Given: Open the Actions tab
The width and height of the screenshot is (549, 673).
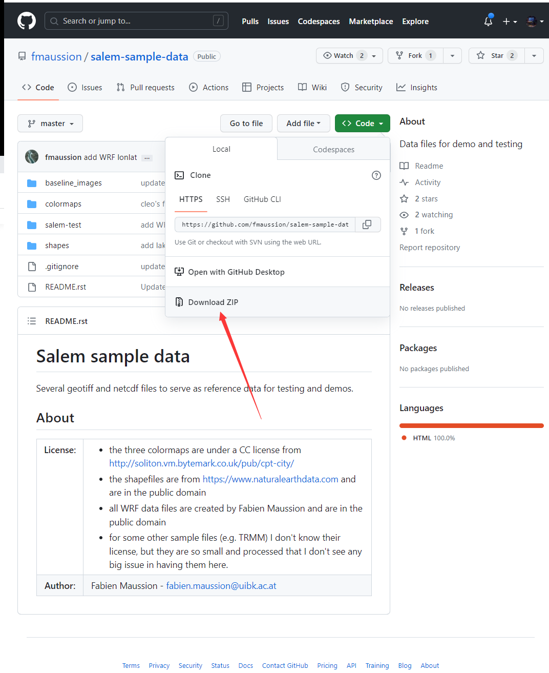Looking at the screenshot, I should click(209, 88).
